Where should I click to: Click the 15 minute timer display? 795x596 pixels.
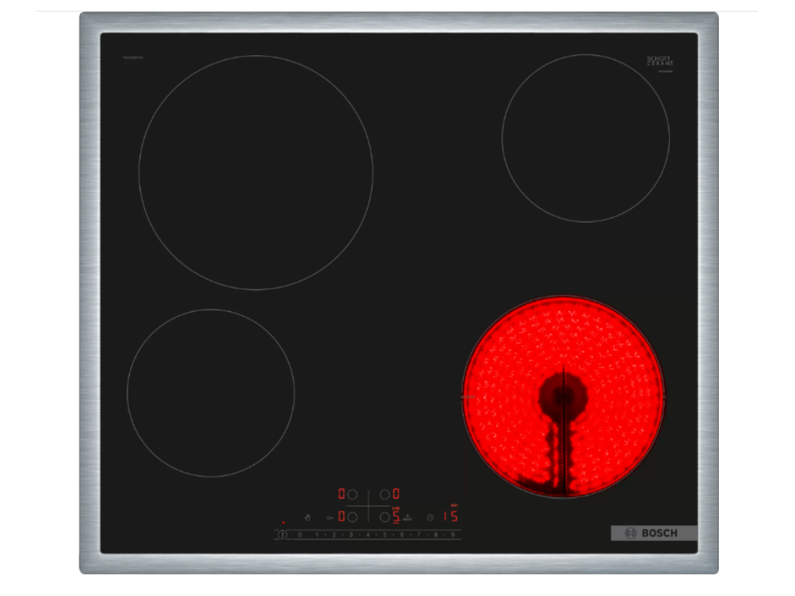pos(450,516)
